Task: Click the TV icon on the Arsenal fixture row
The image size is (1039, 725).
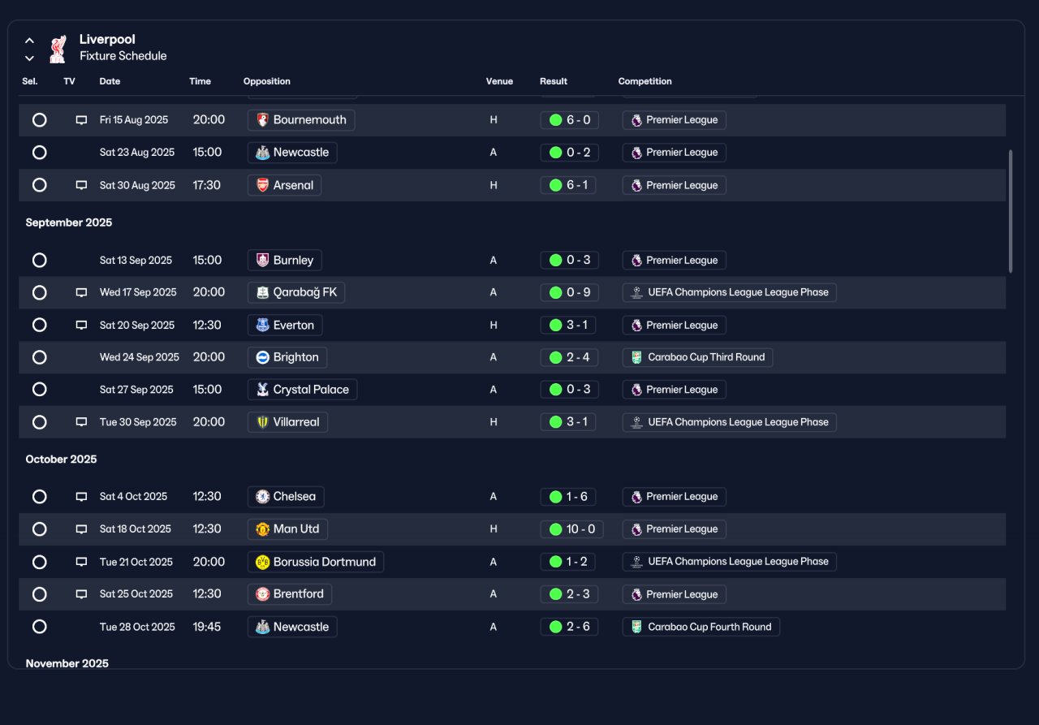Action: point(81,185)
